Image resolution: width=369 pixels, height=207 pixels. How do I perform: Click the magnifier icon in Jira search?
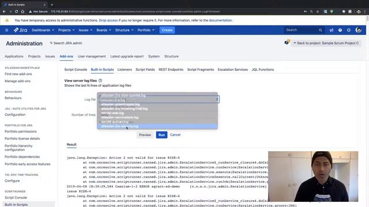pyautogui.click(x=321, y=30)
